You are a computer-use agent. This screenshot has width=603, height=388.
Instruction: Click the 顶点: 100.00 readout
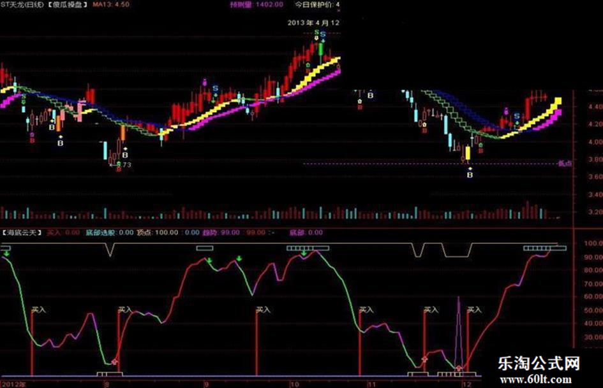coord(158,233)
